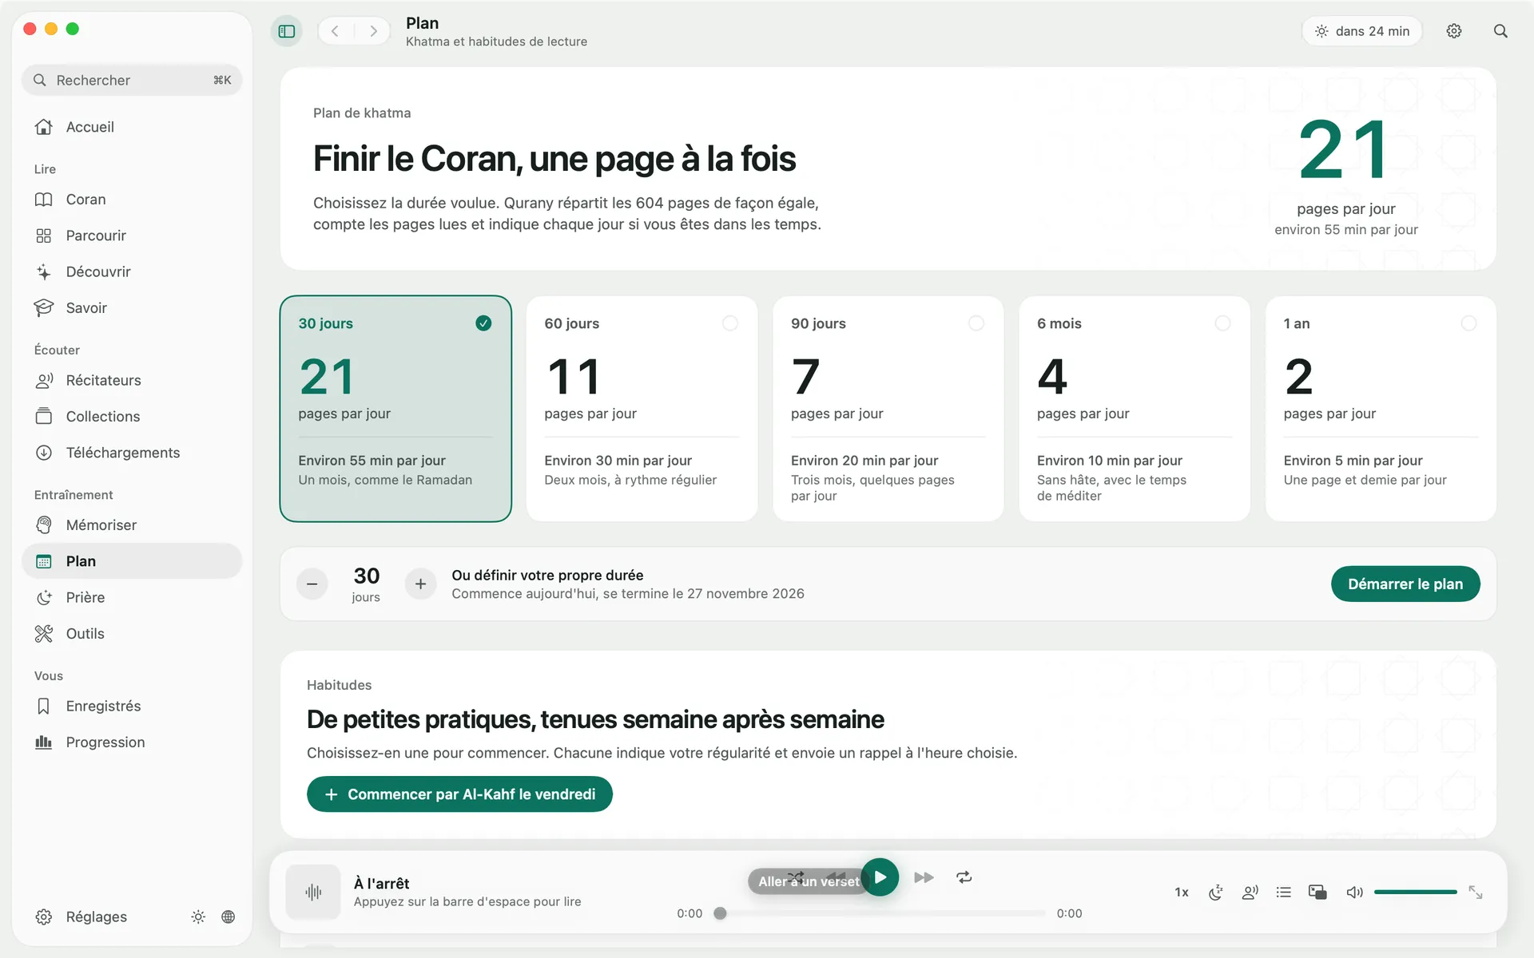Open Accueil in the sidebar
Viewport: 1534px width, 958px height.
[x=132, y=127]
